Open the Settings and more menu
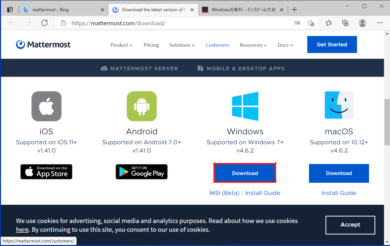This screenshot has width=390, height=246. coord(379,23)
